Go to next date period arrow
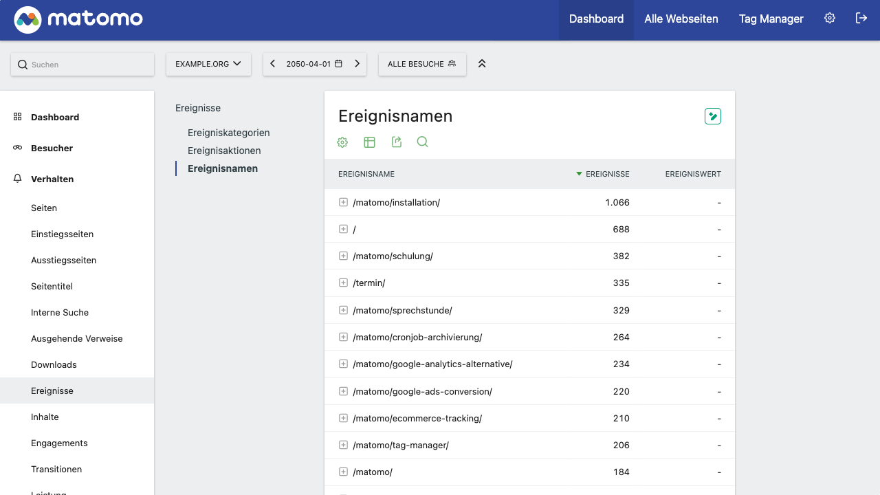The image size is (880, 495). tap(357, 64)
